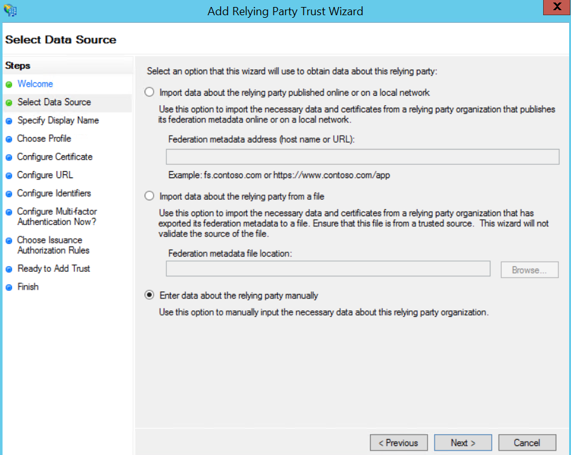Select the Choose Profile step

click(x=44, y=139)
